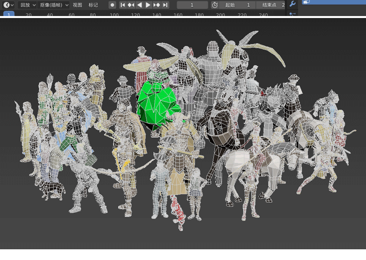Image resolution: width=366 pixels, height=260 pixels.
Task: Click the highlighted item in the outliner
Action: tap(333, 2)
